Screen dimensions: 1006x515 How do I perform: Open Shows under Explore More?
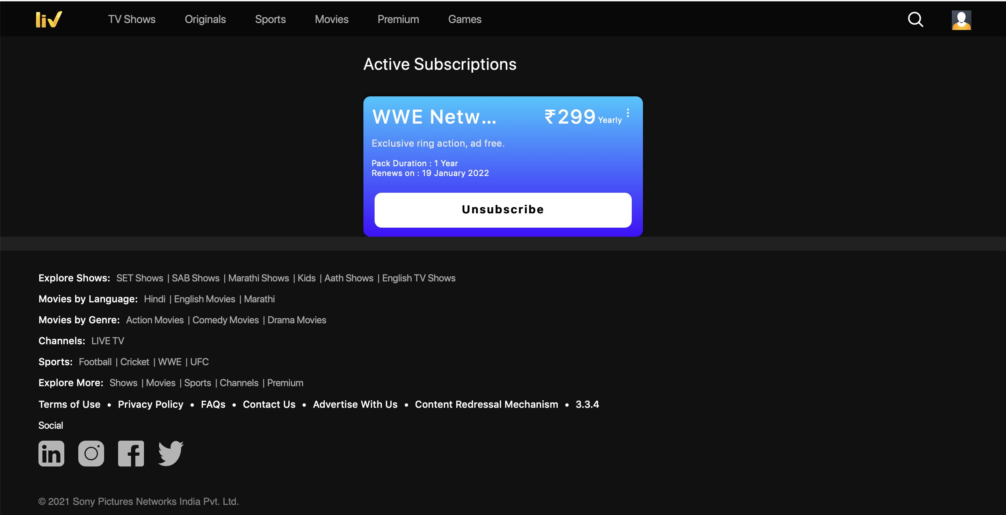coord(123,383)
